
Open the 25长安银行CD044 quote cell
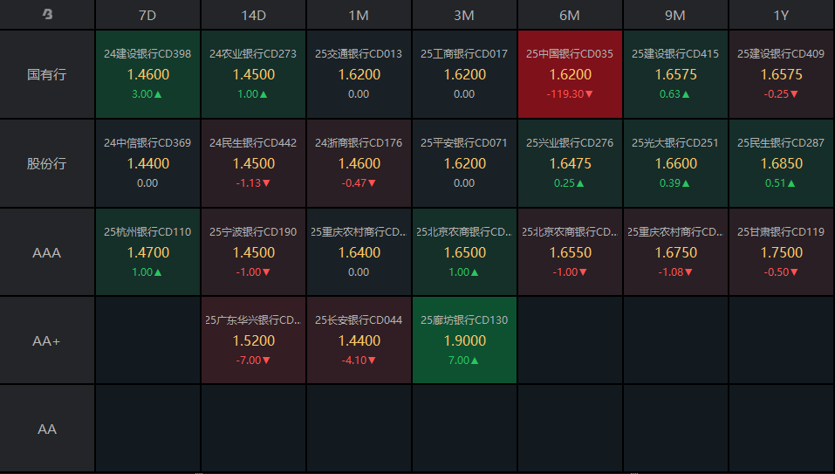pos(359,340)
